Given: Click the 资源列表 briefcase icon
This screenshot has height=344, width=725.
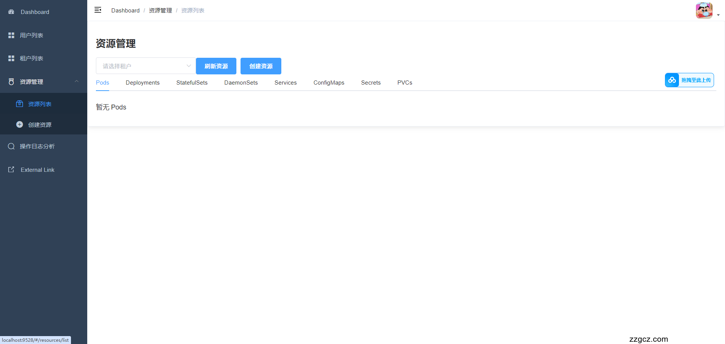Looking at the screenshot, I should tap(19, 103).
